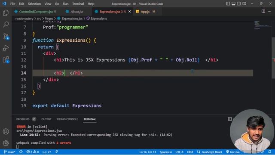Click CRLF end of line setting
The image size is (275, 155).
coord(190,152)
